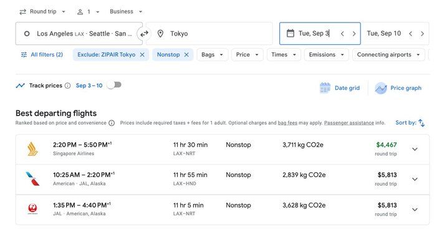Screen dimensions: 447x232
Task: Expand the JAL 1:35 PM flight details
Action: click(x=415, y=210)
